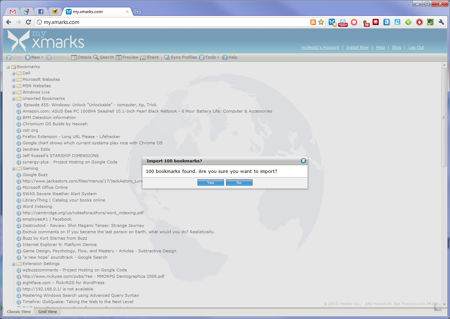450x319 pixels.
Task: Click the Details toolbar icon
Action: pyautogui.click(x=81, y=58)
